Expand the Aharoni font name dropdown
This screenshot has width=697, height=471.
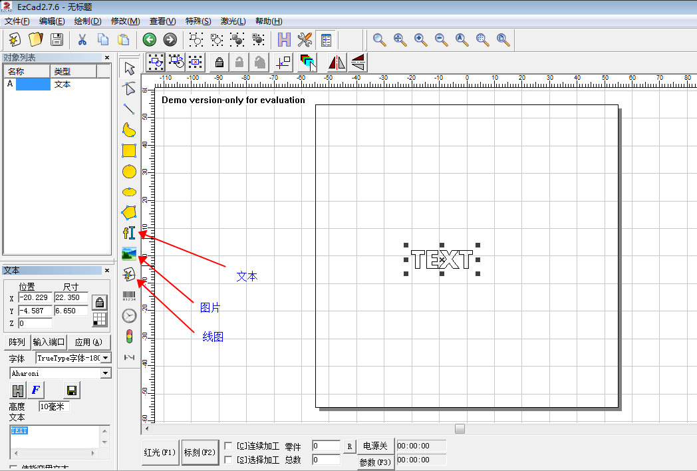(x=106, y=373)
